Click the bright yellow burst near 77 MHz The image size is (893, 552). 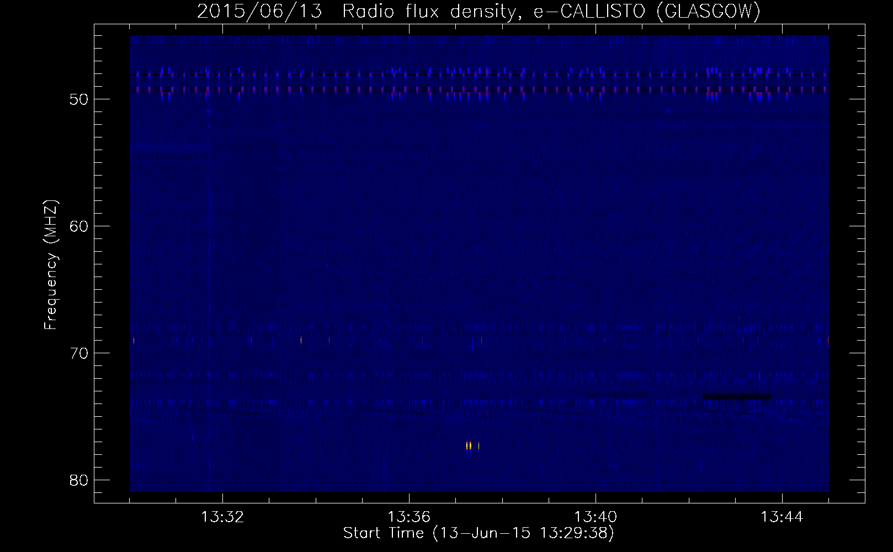point(469,445)
